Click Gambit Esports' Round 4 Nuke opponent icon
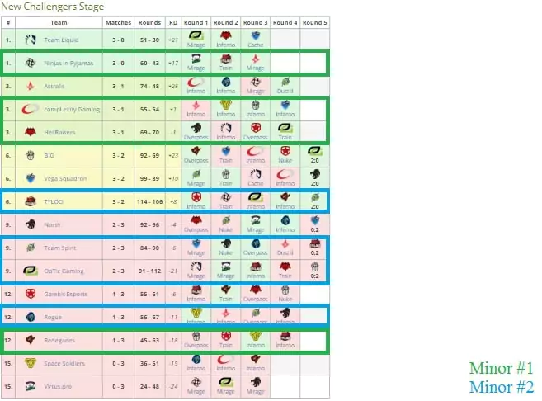The image size is (542, 401). tap(285, 290)
